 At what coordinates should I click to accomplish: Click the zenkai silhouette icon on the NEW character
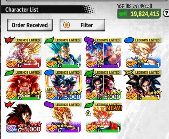pyautogui.click(x=88, y=114)
